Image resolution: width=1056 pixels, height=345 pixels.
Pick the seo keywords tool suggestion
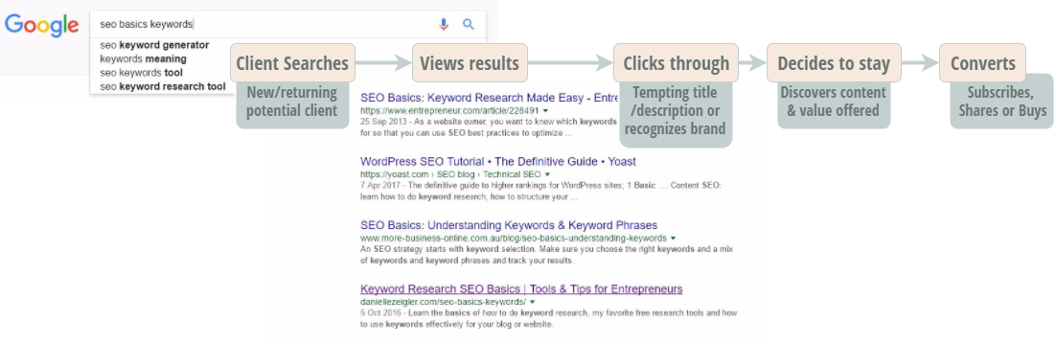(x=141, y=73)
